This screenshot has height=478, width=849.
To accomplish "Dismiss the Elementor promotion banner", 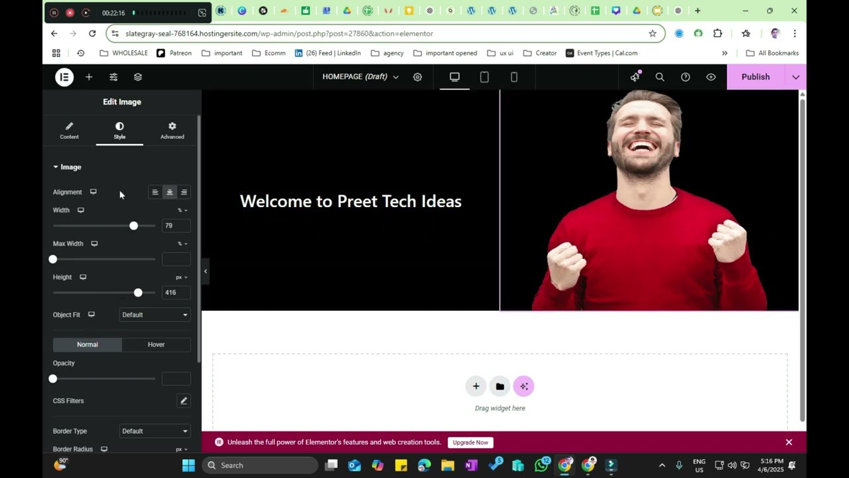I will [x=789, y=442].
